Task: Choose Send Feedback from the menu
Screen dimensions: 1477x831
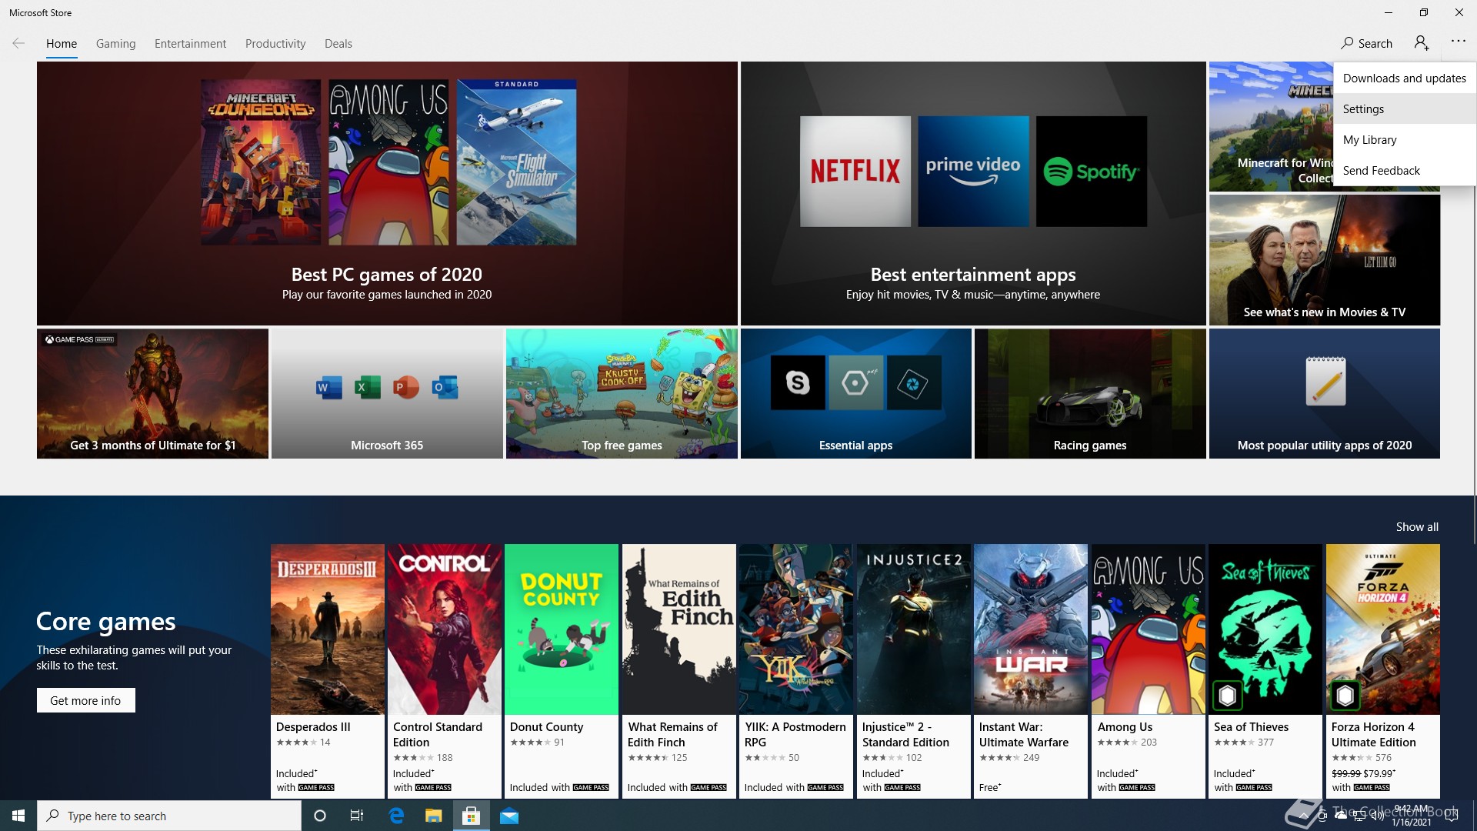Action: click(1404, 170)
